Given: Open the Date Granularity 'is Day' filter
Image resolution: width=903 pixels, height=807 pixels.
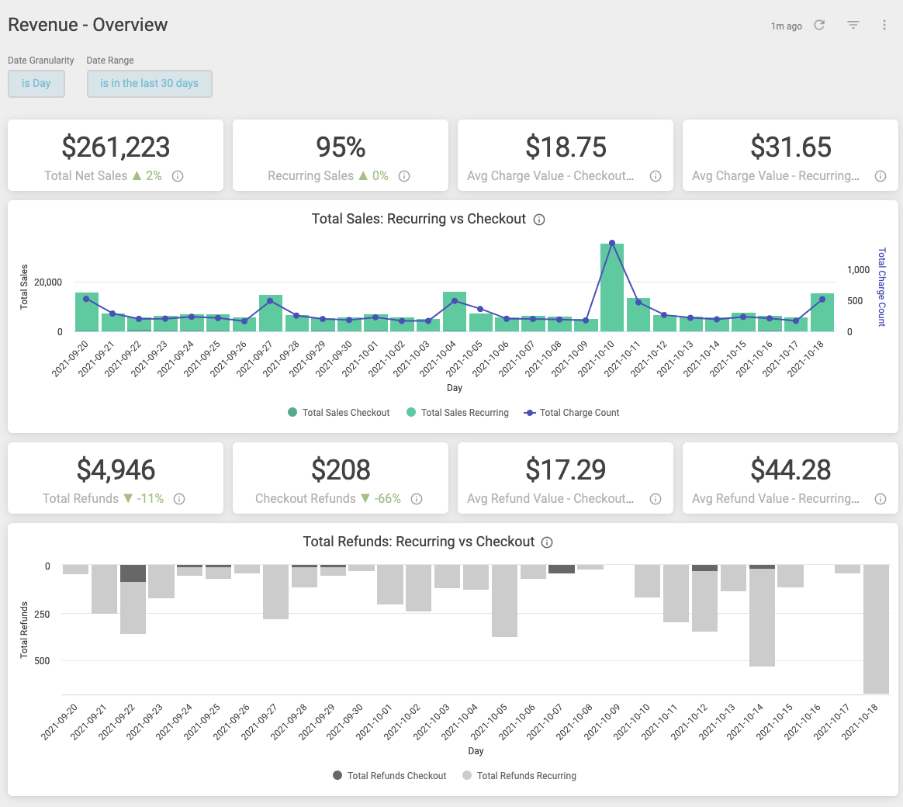Looking at the screenshot, I should (36, 84).
